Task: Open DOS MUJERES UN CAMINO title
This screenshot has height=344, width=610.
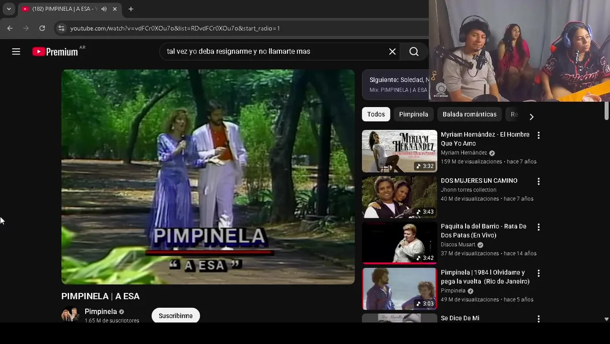Action: tap(479, 181)
